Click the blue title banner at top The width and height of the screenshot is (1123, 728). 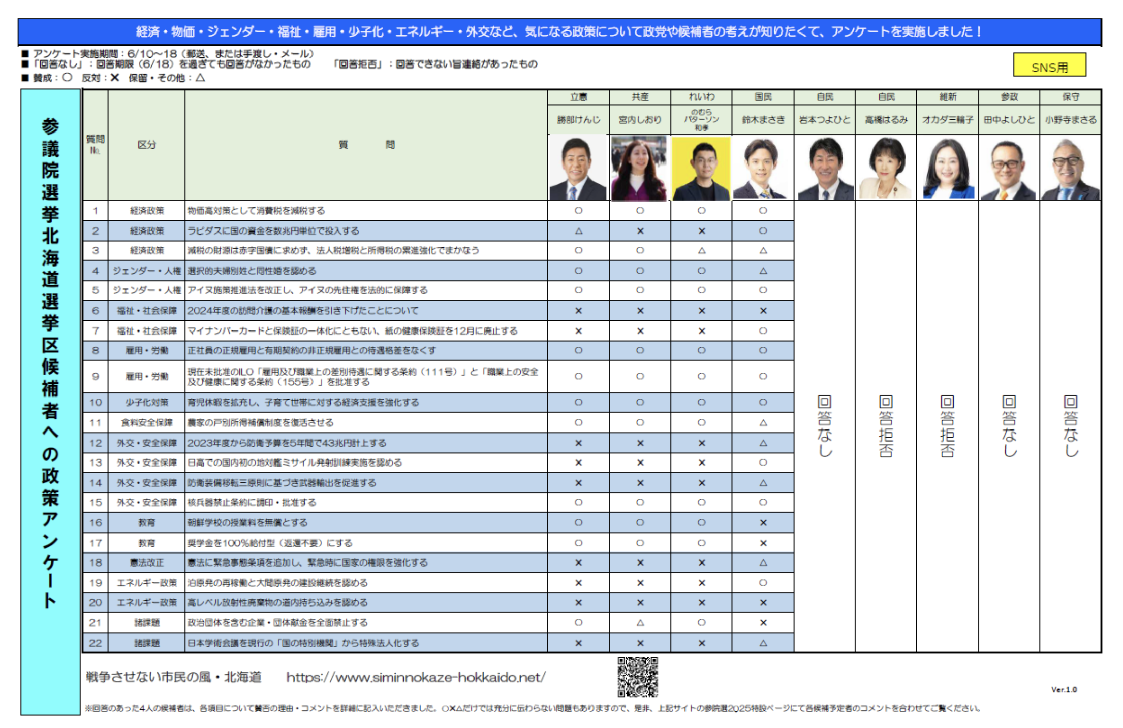pos(559,32)
